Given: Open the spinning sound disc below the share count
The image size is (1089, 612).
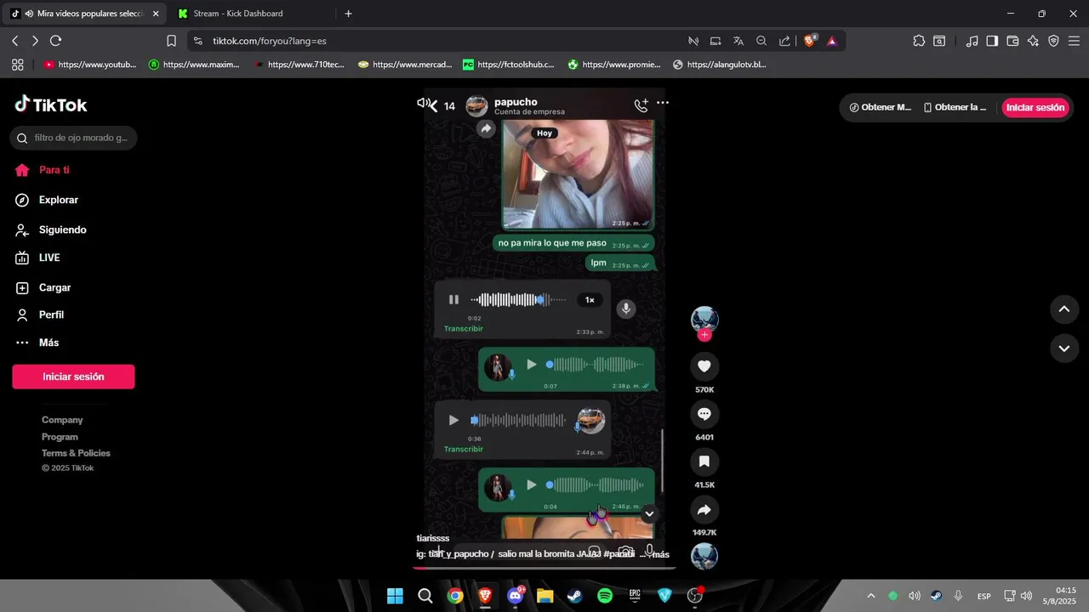Looking at the screenshot, I should [x=704, y=556].
